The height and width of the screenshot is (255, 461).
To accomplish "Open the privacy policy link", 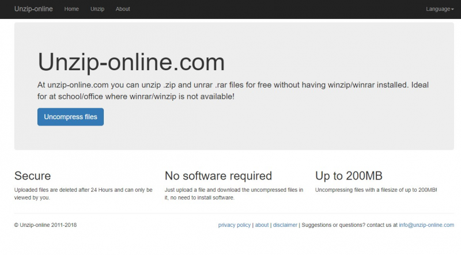I will pyautogui.click(x=235, y=225).
